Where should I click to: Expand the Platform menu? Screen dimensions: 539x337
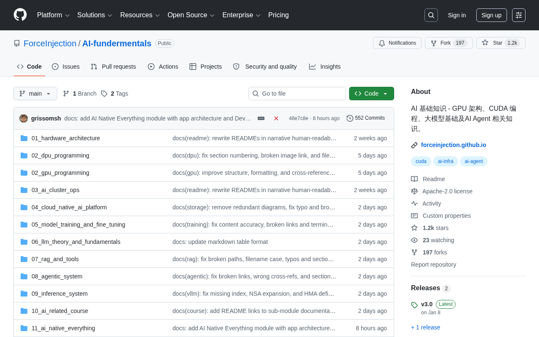pyautogui.click(x=53, y=15)
